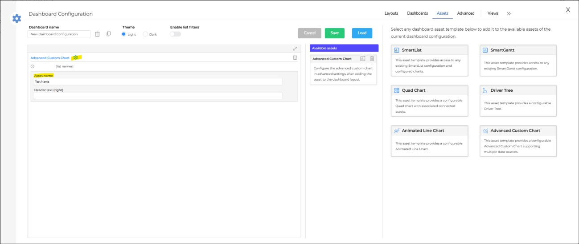Delete the available Advanced Custom Chart asset

[x=372, y=59]
